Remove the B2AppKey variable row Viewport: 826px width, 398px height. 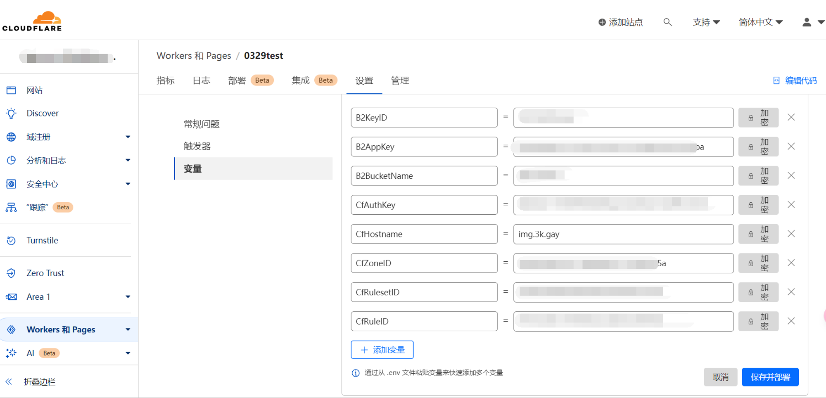pos(791,146)
